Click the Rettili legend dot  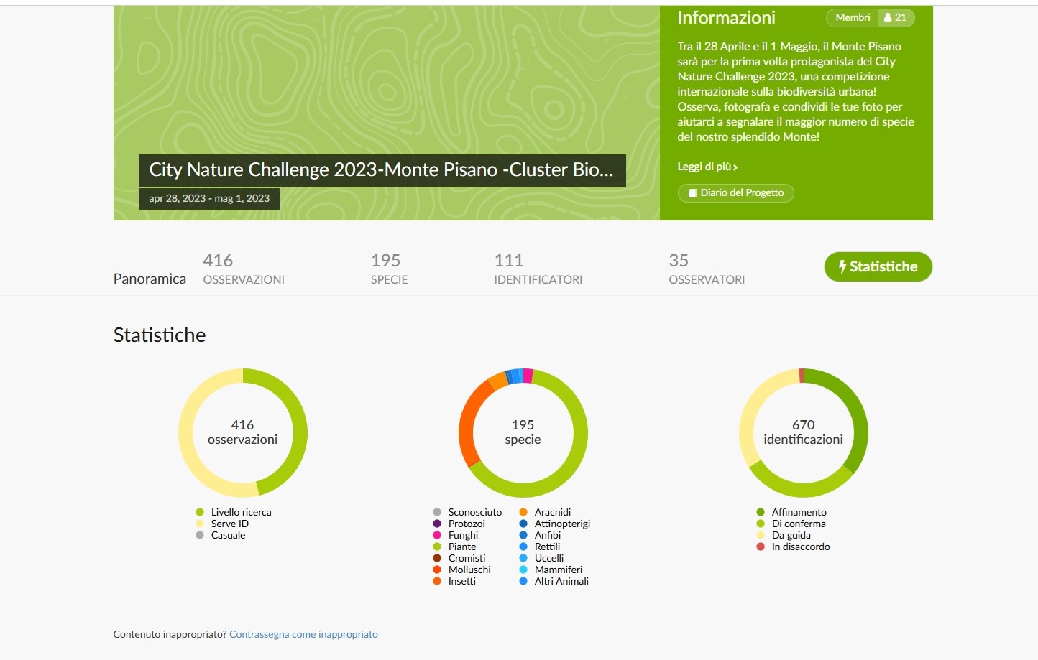[x=523, y=547]
